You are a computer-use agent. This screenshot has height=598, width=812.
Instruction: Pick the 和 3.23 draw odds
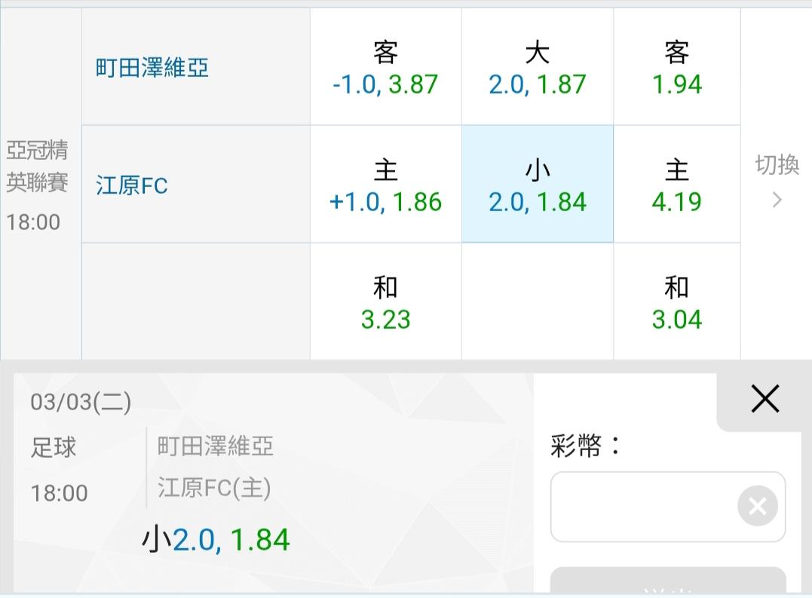385,302
